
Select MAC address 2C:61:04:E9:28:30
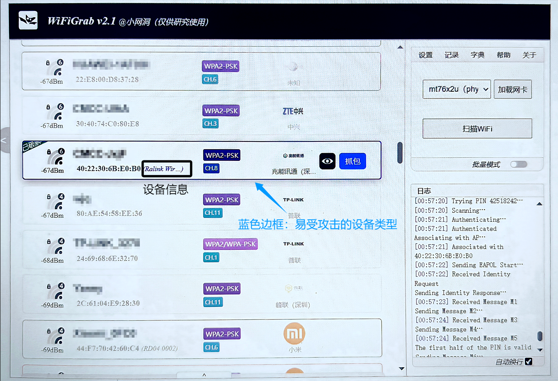(x=108, y=303)
